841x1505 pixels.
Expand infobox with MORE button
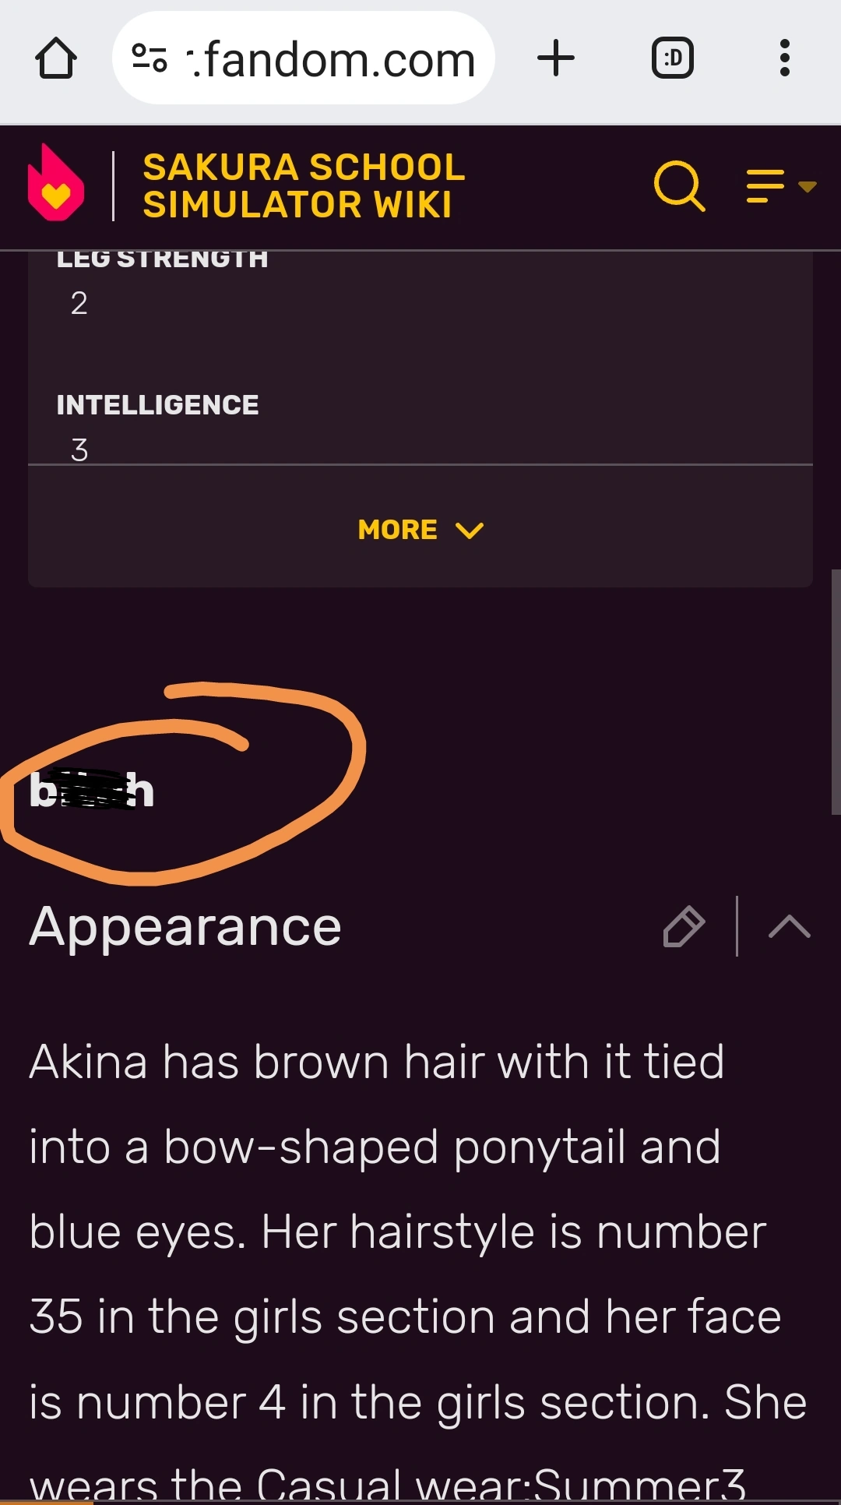pyautogui.click(x=420, y=530)
